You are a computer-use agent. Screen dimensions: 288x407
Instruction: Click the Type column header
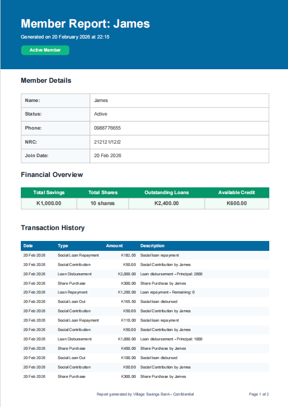tap(63, 246)
